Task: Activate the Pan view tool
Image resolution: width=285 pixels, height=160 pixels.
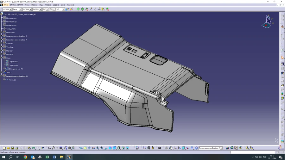Action: 89,148
